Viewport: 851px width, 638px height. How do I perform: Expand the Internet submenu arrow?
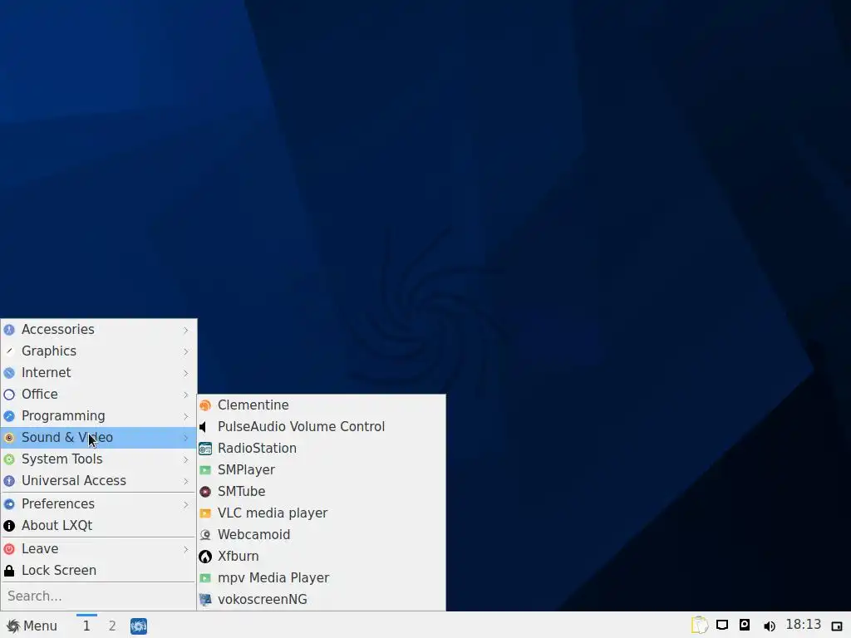point(185,373)
